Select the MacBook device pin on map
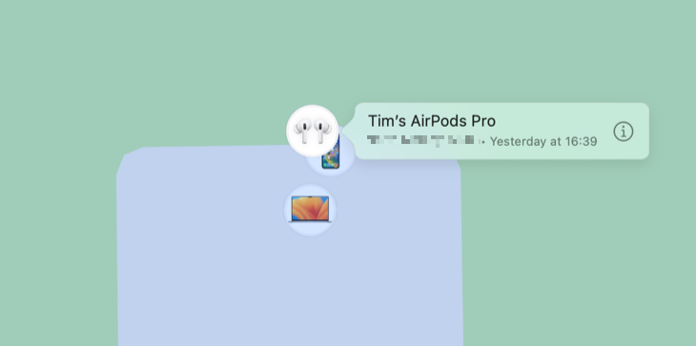 [310, 210]
